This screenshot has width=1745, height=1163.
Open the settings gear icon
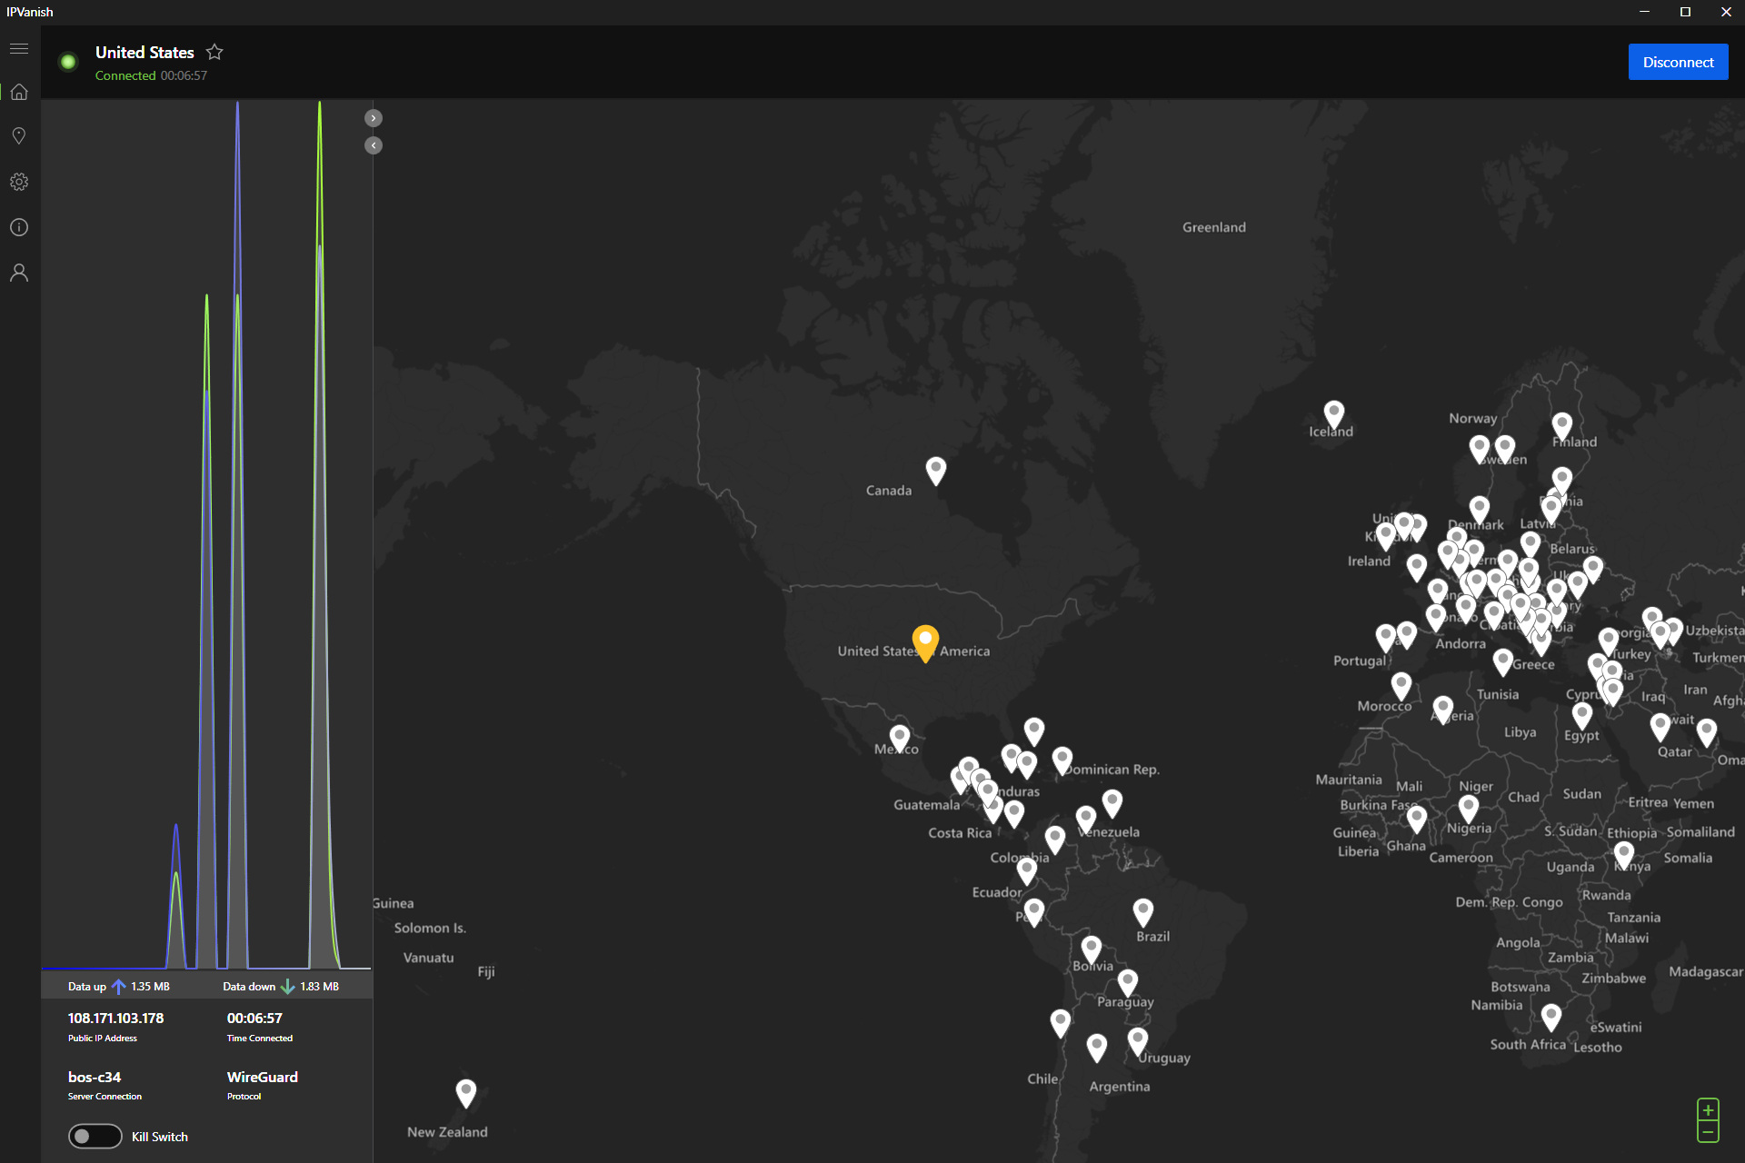coord(19,182)
